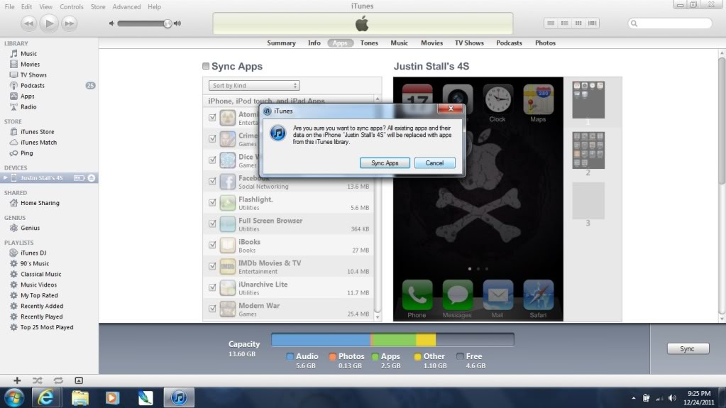Open the Windows Start menu
This screenshot has height=408, width=726.
(x=14, y=398)
